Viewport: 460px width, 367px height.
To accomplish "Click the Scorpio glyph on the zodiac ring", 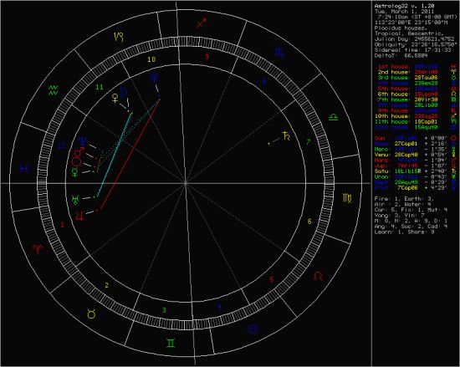I will tap(280, 53).
